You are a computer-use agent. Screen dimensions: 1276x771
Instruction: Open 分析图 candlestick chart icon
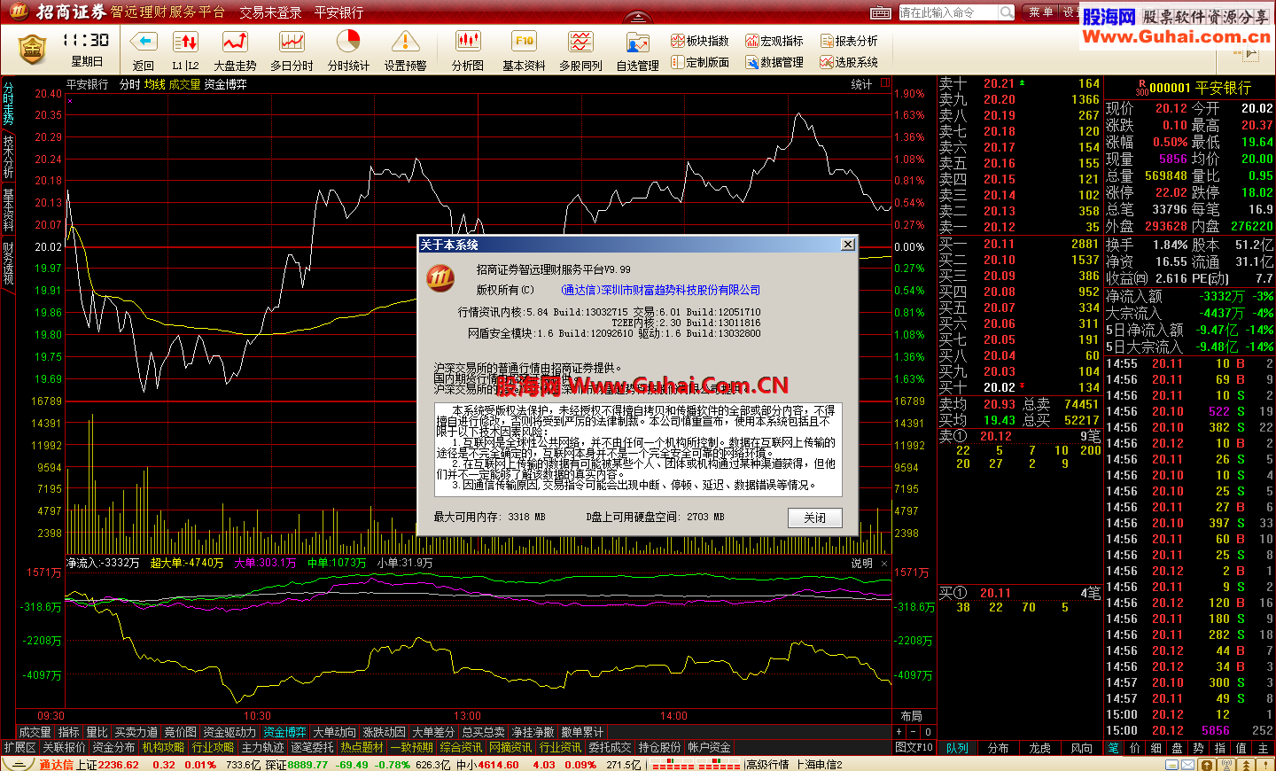[x=468, y=42]
